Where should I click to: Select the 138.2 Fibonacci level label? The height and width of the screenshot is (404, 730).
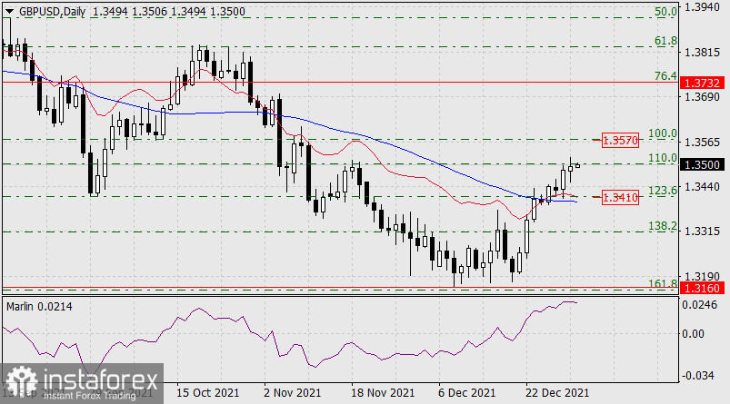[x=664, y=226]
